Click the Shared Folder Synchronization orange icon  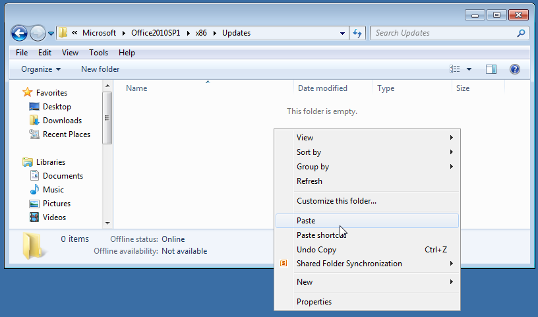[284, 263]
